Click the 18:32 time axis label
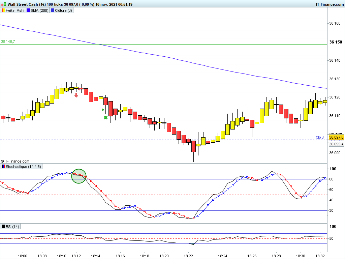Image resolution: width=345 pixels, height=259 pixels. click(x=320, y=256)
